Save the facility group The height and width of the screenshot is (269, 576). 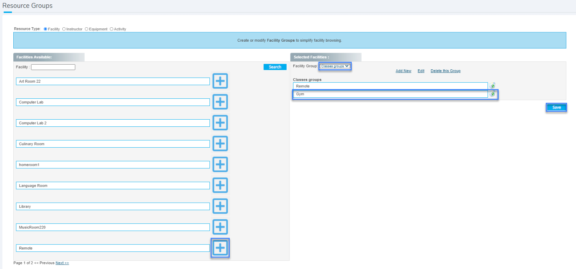tap(556, 107)
